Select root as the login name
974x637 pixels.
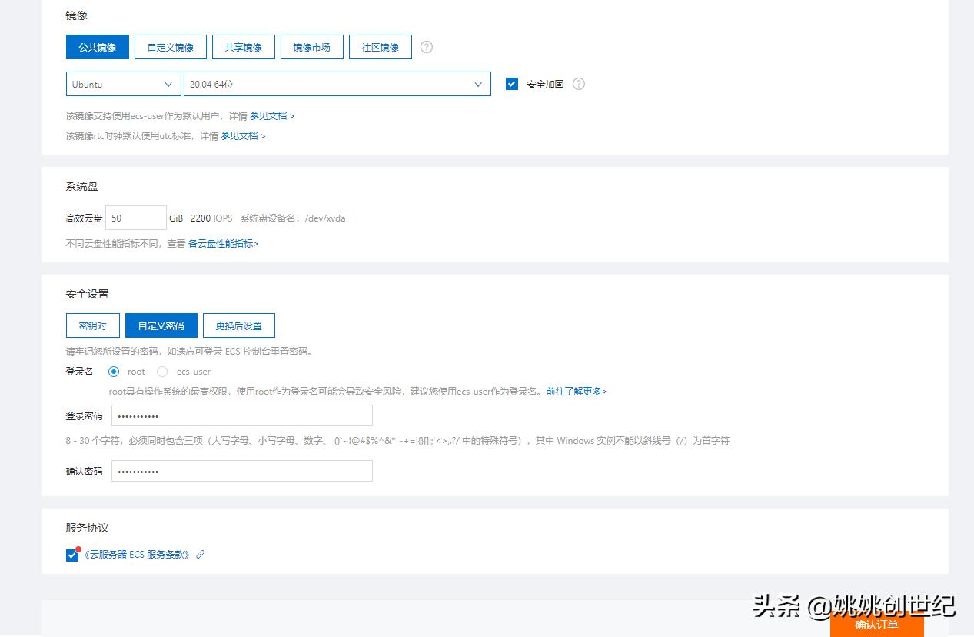[112, 372]
